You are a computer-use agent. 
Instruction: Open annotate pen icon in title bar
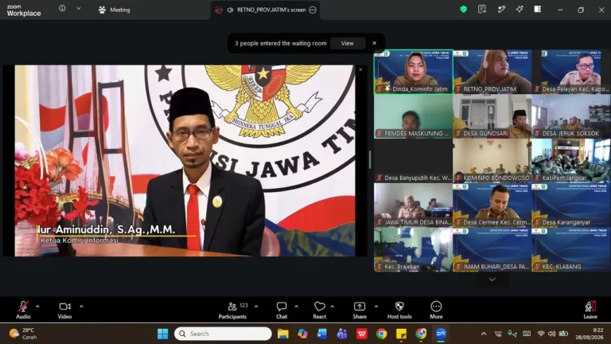pyautogui.click(x=501, y=9)
